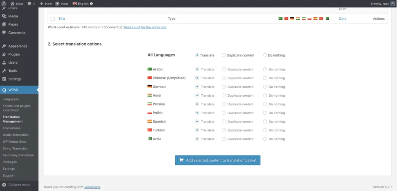Open the English language switcher

[x=81, y=3]
